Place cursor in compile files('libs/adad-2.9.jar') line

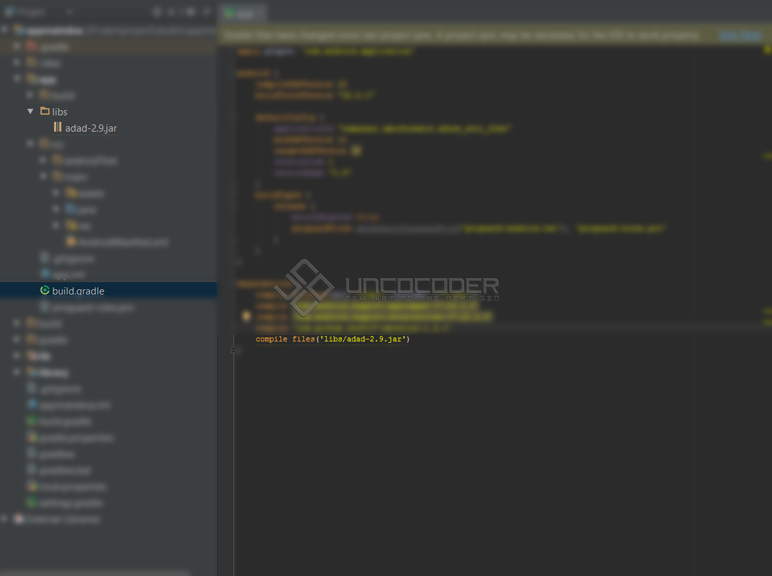[333, 339]
